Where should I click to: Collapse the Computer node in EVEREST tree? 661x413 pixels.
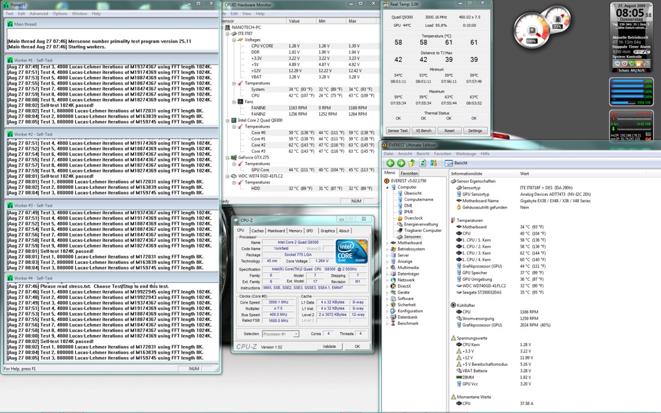[x=388, y=188]
